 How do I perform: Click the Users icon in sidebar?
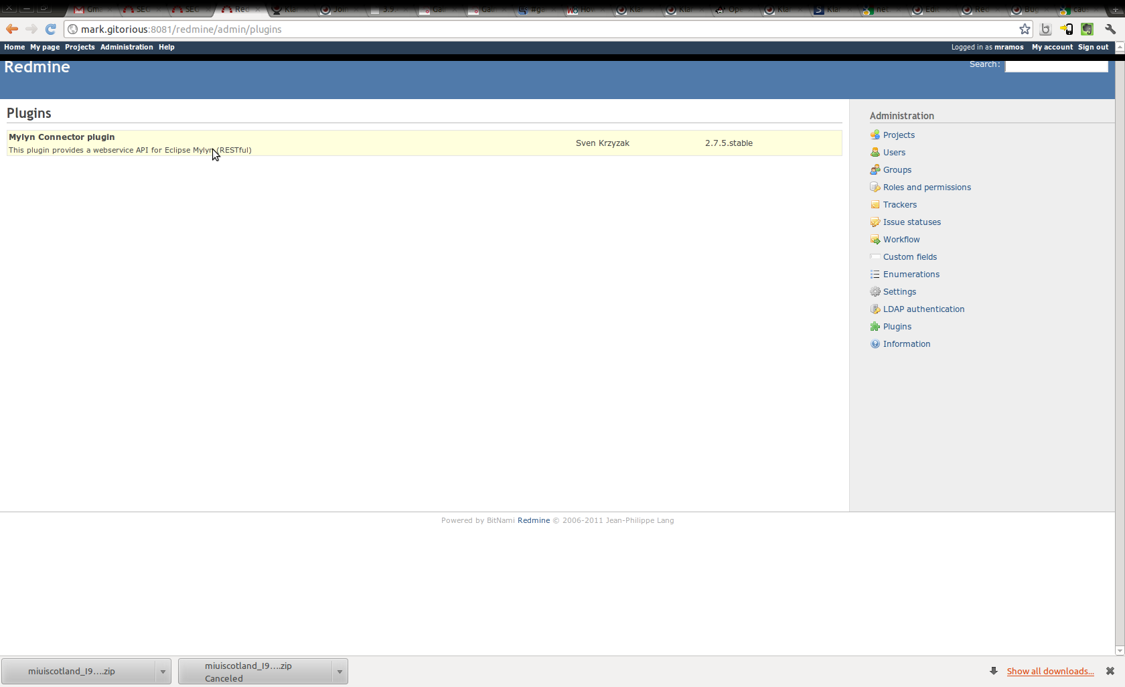[x=875, y=152]
